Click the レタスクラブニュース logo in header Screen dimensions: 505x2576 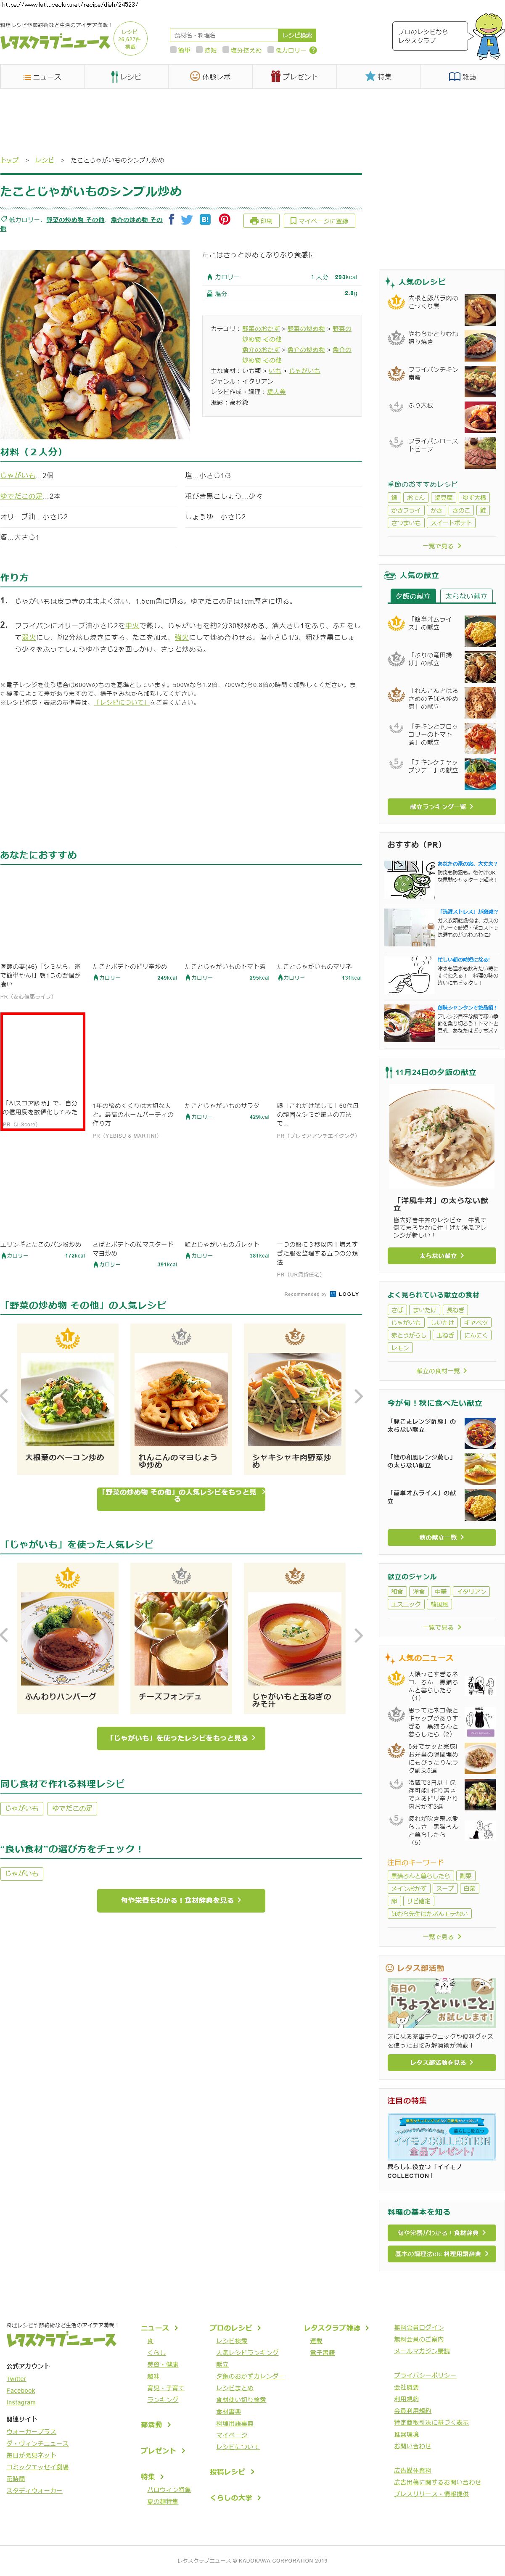coord(55,42)
